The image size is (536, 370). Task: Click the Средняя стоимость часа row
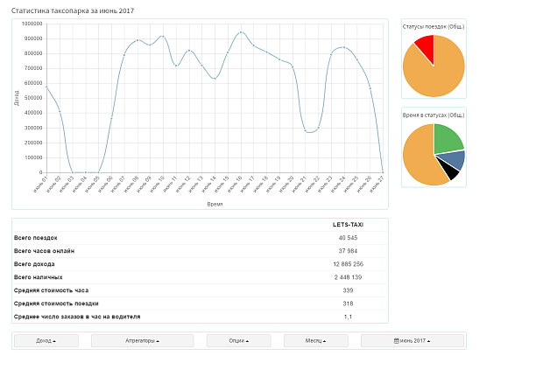(200, 290)
